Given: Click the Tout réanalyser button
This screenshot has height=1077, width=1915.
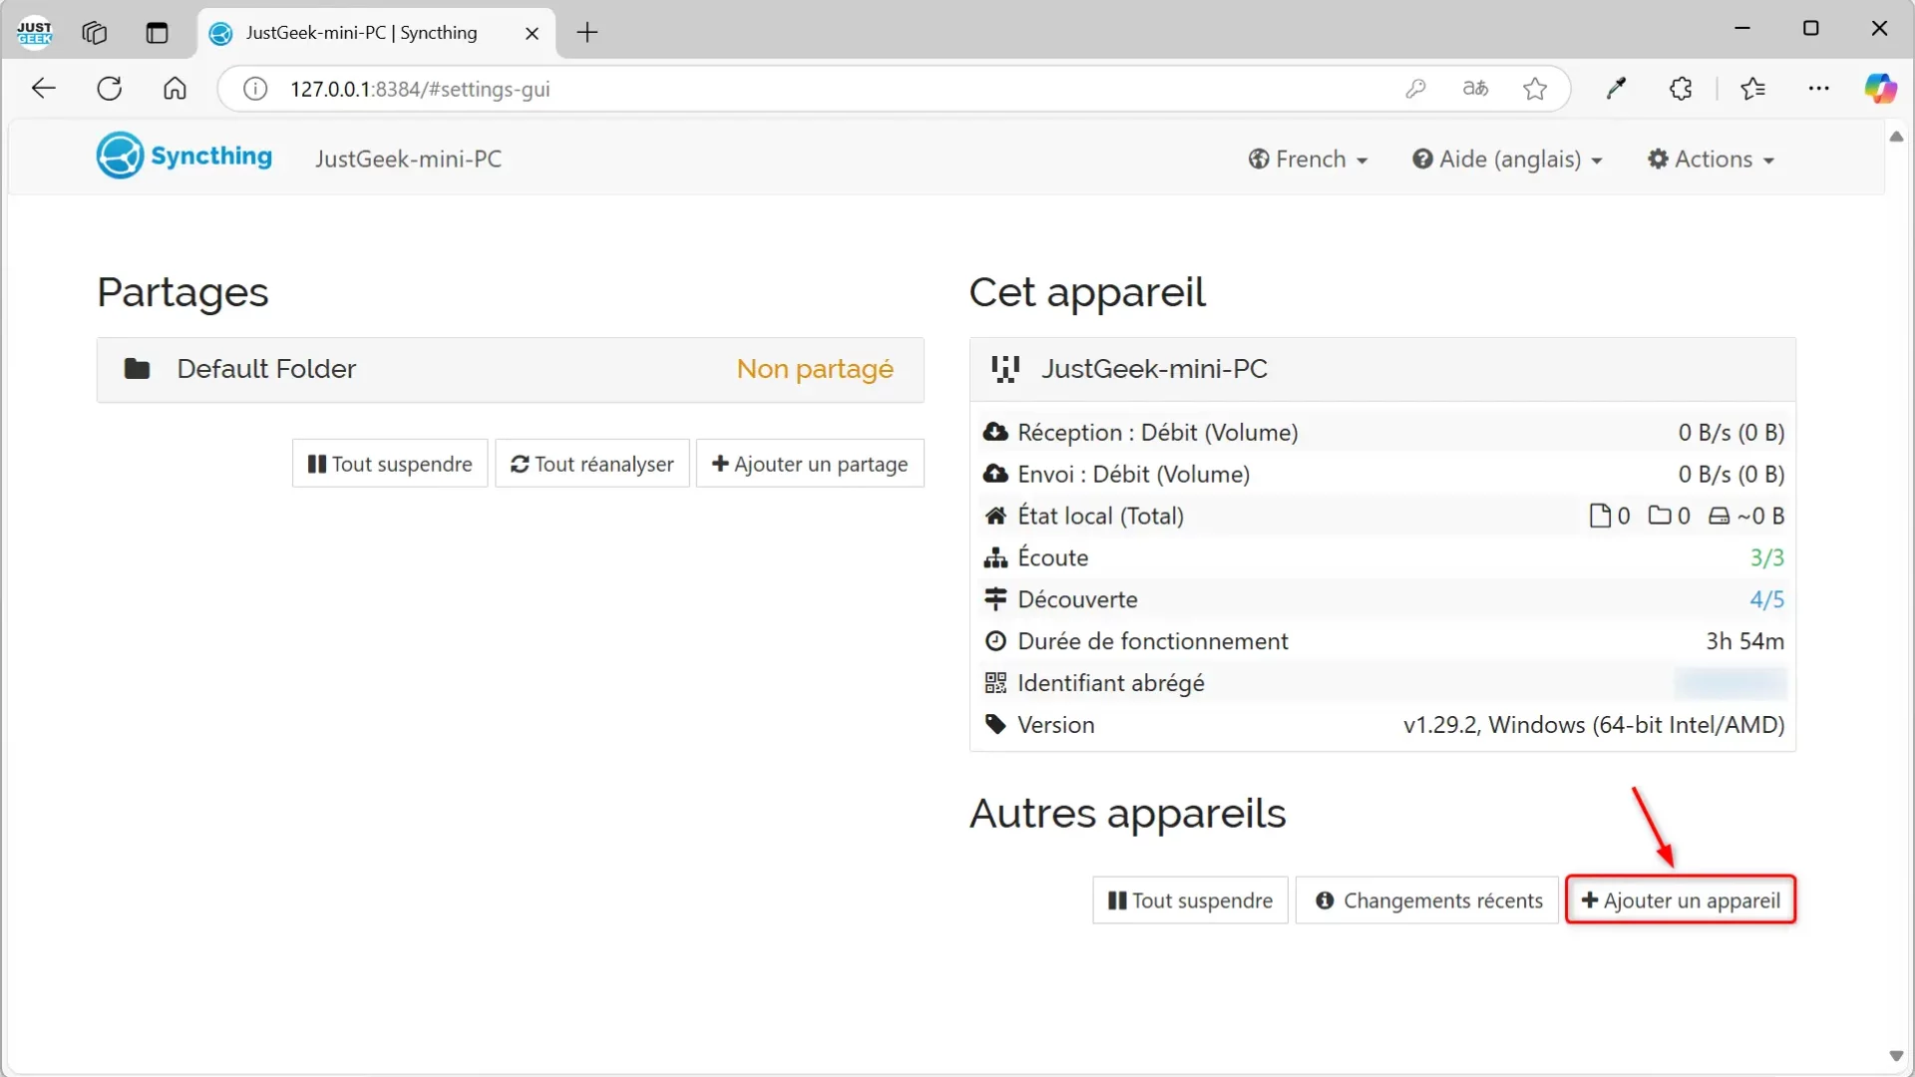Looking at the screenshot, I should point(592,464).
